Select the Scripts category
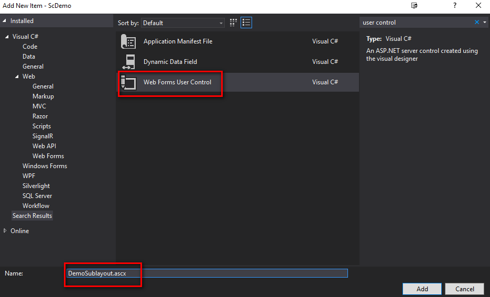Screen dimensions: 490x297 click(x=41, y=126)
